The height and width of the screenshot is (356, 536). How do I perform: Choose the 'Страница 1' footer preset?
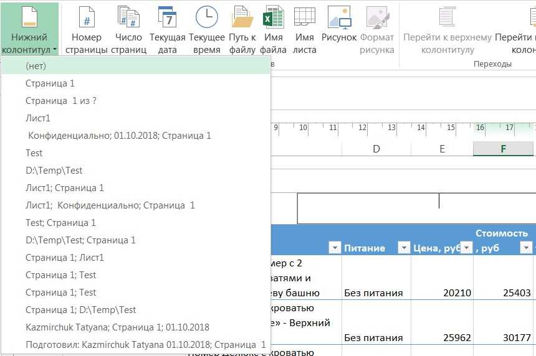pyautogui.click(x=136, y=83)
